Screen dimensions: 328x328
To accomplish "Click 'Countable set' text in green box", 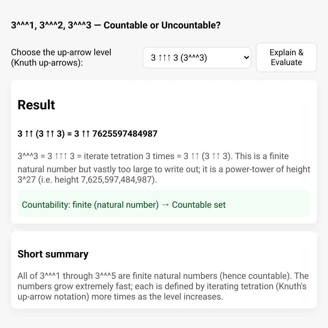I will point(199,205).
